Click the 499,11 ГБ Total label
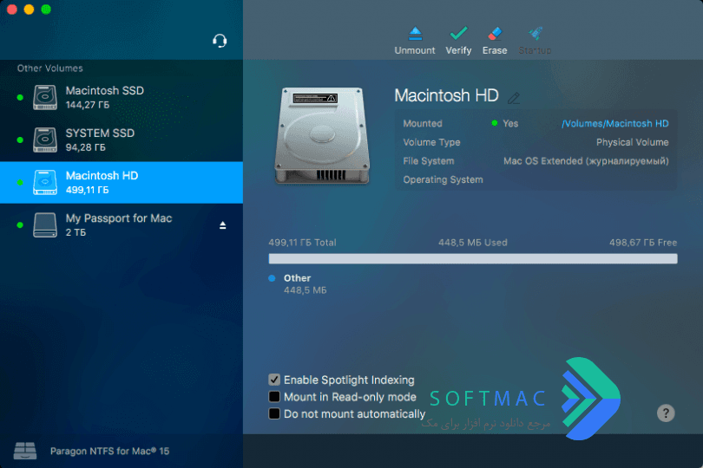Screen dimensions: 703x468 point(302,243)
